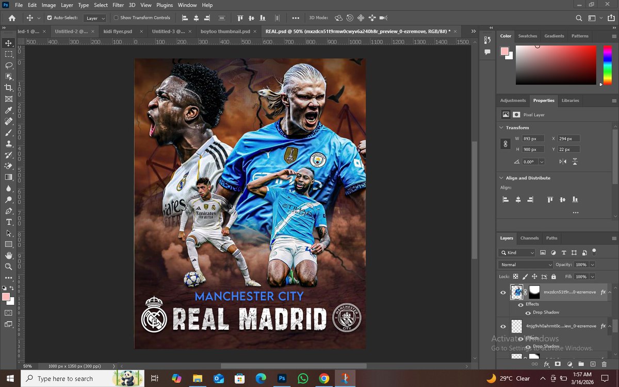
Task: Select the Zoom tool in the toolbar
Action: (x=9, y=267)
